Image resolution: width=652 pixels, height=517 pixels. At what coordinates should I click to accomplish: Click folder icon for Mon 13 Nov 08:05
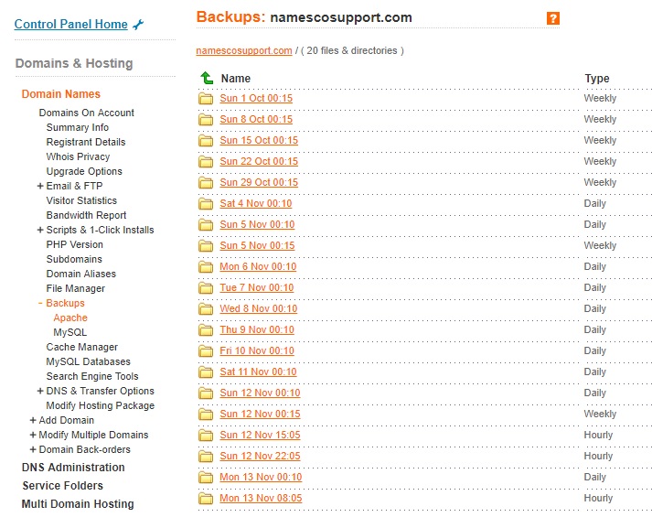pos(206,499)
